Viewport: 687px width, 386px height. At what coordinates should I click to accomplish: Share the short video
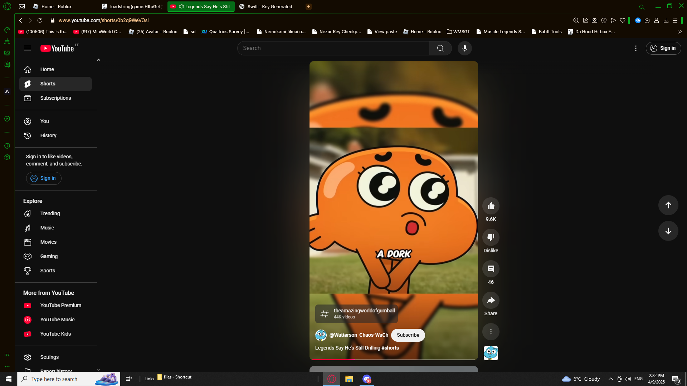click(x=491, y=300)
